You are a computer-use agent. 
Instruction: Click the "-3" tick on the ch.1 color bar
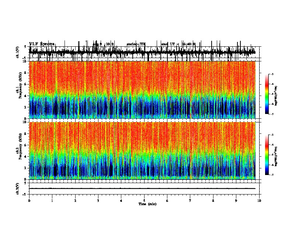click(x=272, y=74)
